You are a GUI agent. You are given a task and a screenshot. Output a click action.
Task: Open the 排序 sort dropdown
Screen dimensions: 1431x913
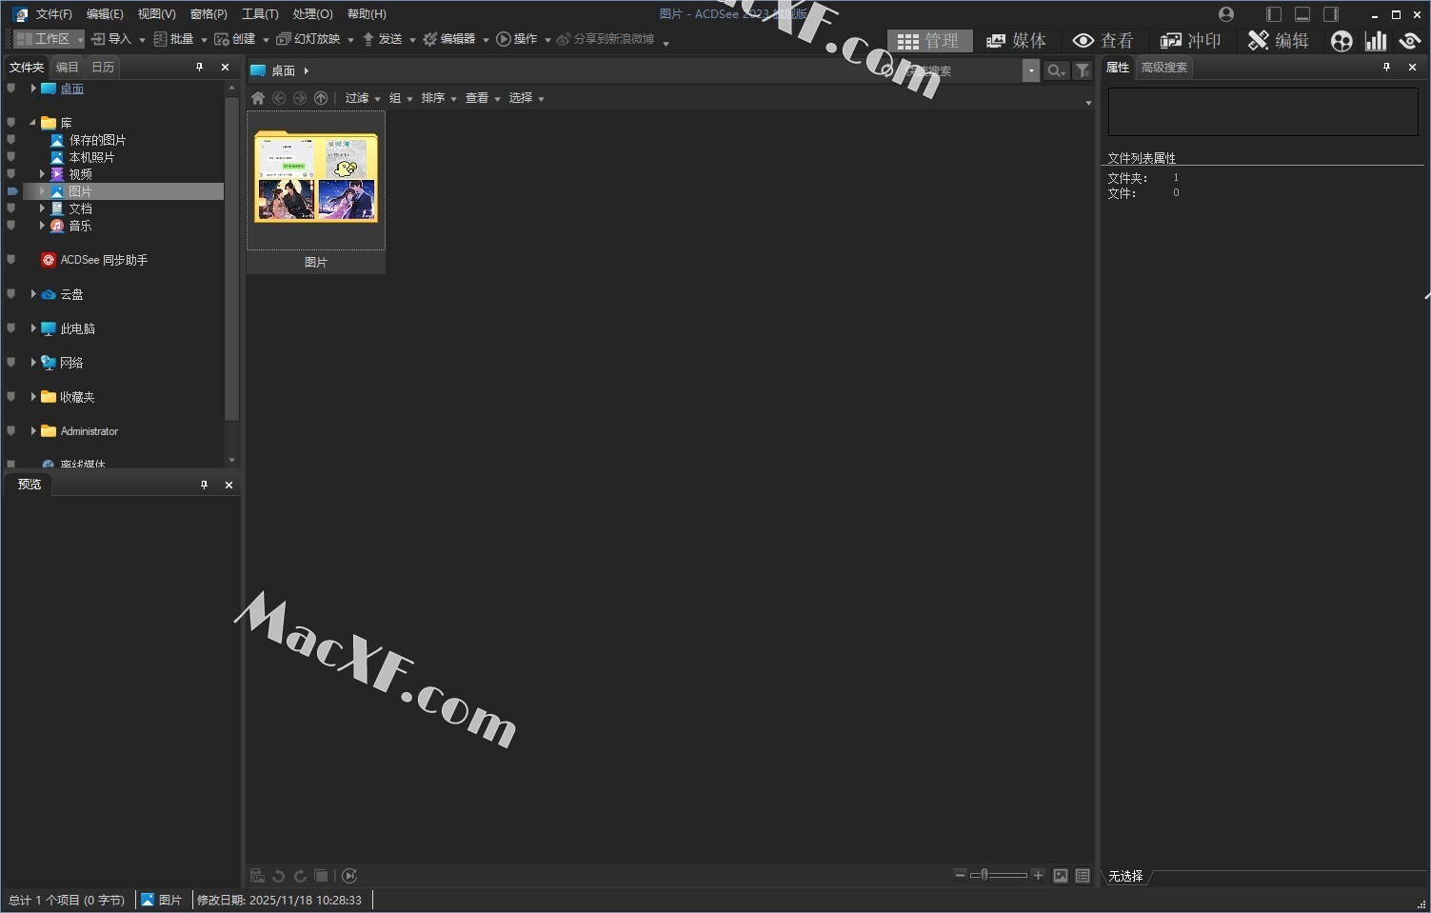[438, 98]
